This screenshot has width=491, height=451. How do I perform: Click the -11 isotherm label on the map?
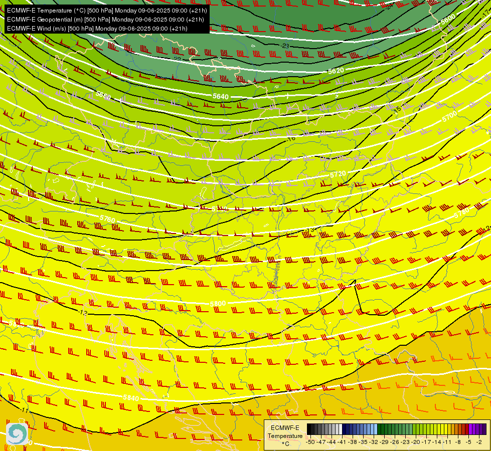[24, 410]
